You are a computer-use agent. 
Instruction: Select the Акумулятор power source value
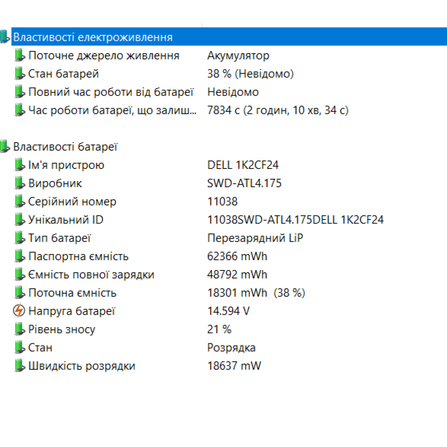[238, 55]
